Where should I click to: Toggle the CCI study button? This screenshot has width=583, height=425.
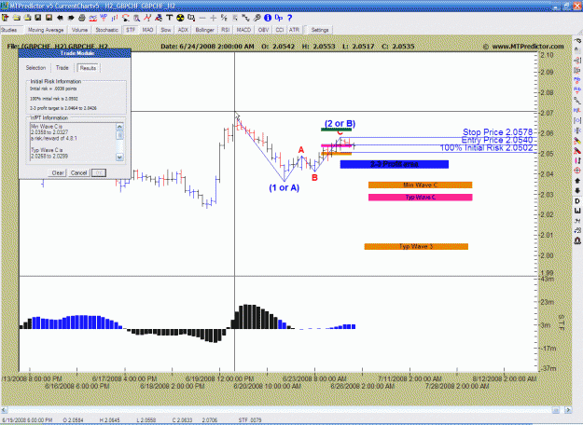(280, 30)
